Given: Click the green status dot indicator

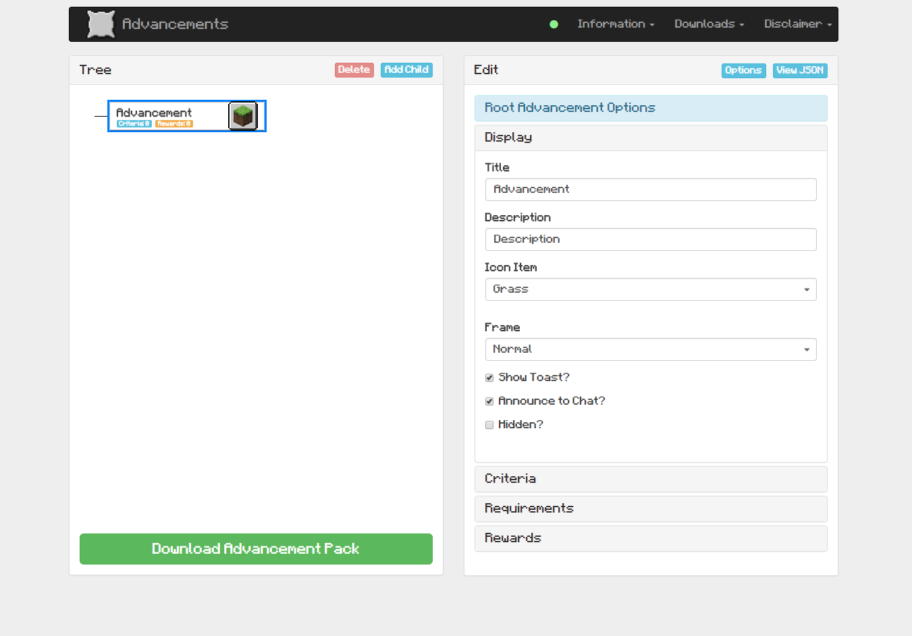Looking at the screenshot, I should (554, 24).
